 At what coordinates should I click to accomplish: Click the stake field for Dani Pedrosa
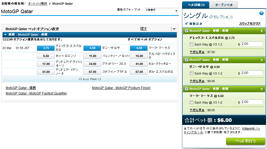click(251, 73)
